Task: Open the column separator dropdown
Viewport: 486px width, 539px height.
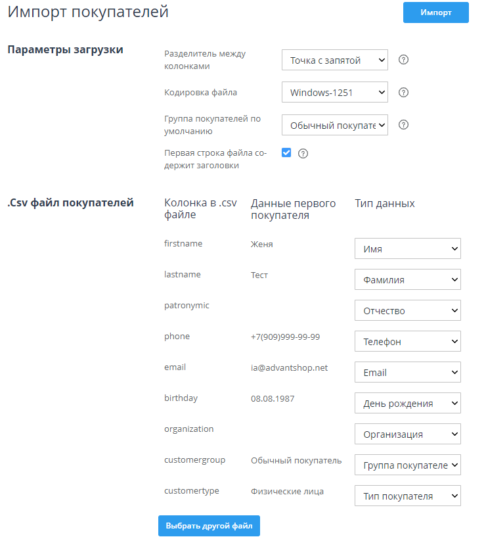Action: coord(334,60)
